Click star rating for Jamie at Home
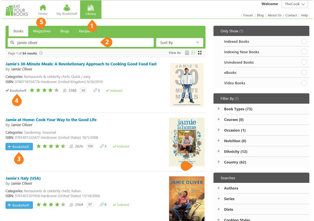 [x=51, y=146]
